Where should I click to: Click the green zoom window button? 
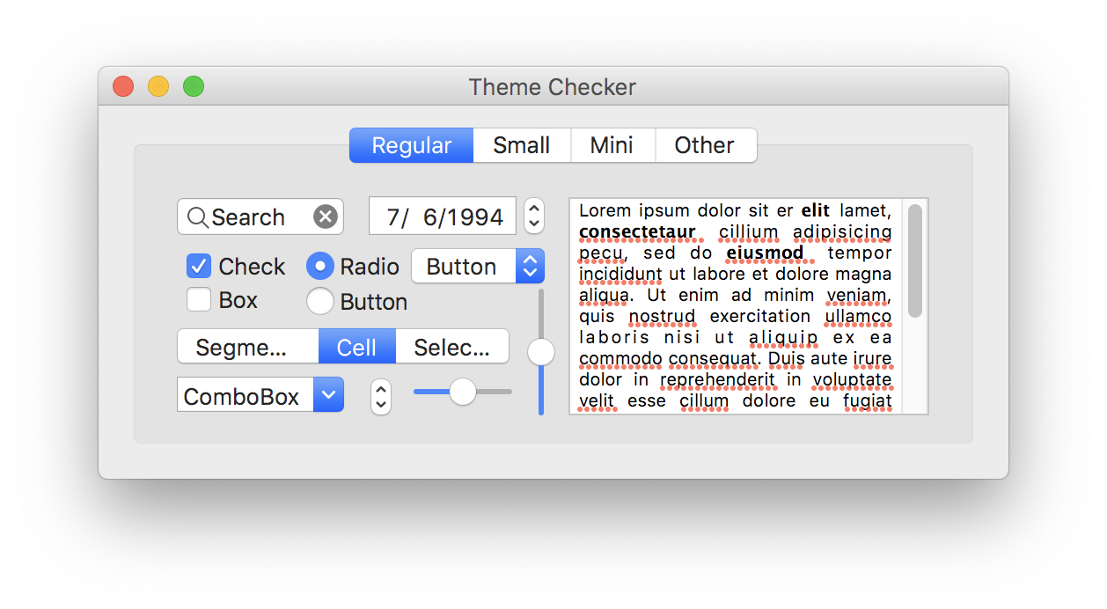(194, 86)
